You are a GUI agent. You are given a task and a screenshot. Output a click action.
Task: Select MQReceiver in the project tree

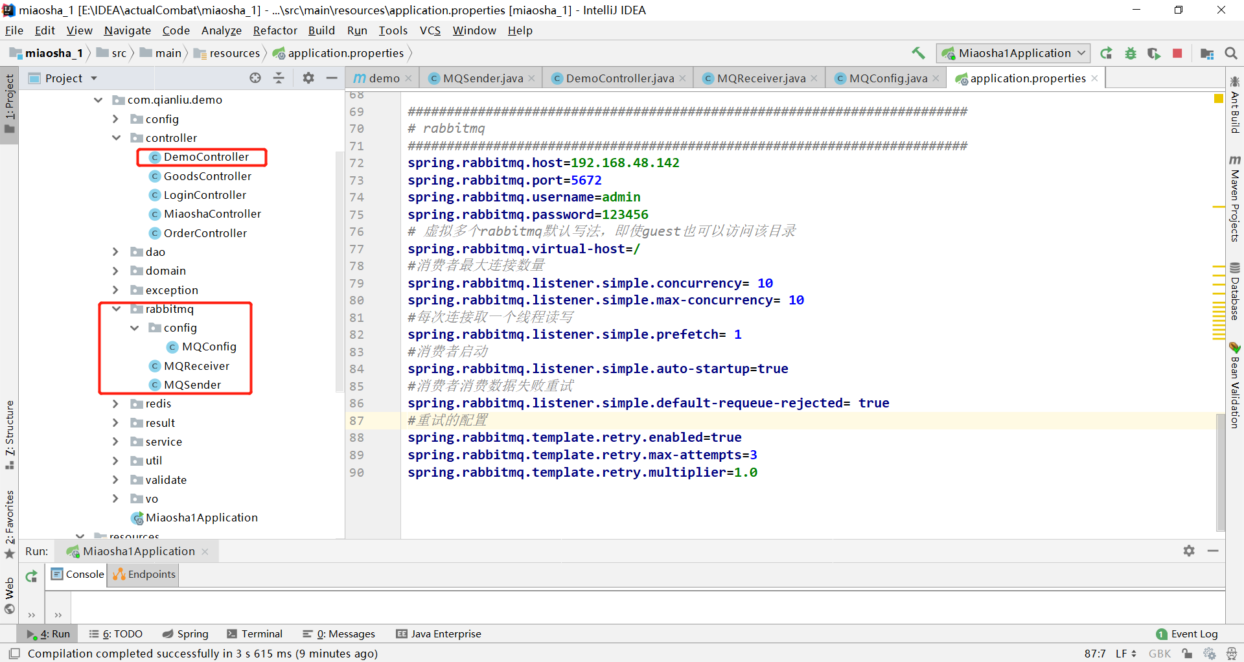[x=196, y=366]
